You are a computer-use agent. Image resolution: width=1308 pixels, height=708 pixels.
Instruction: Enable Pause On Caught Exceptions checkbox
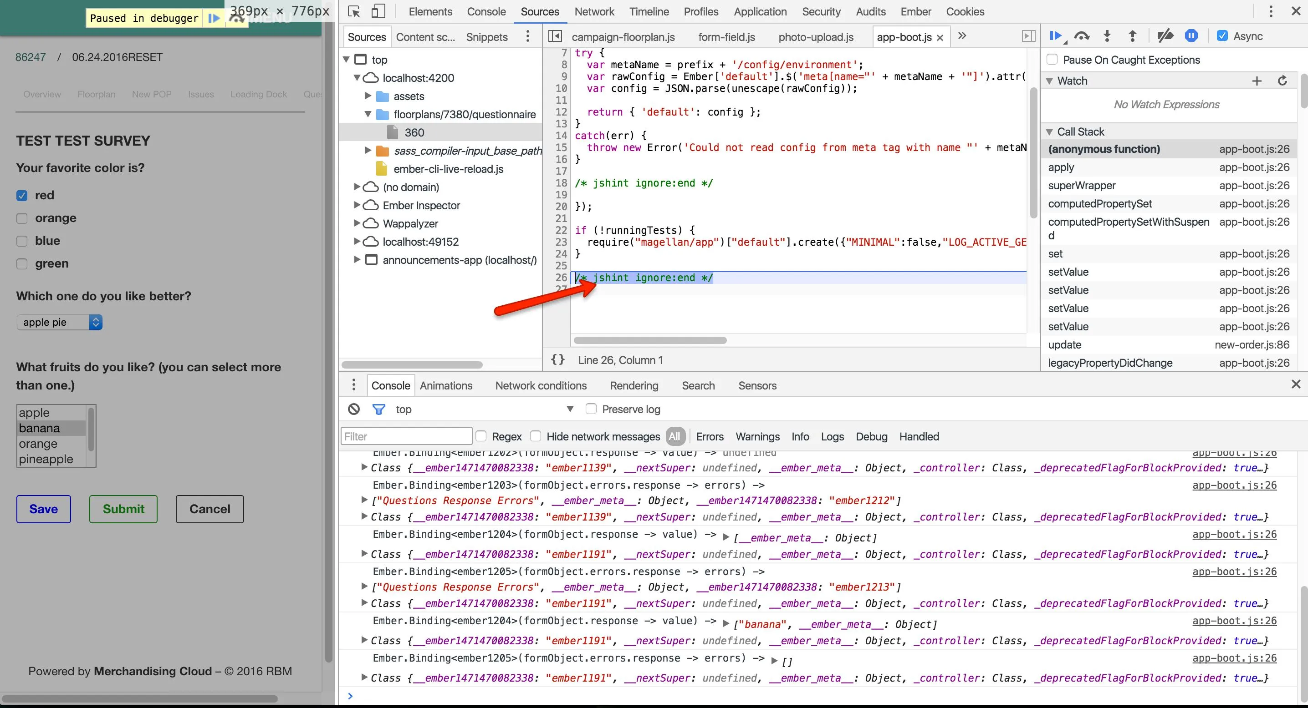coord(1052,60)
